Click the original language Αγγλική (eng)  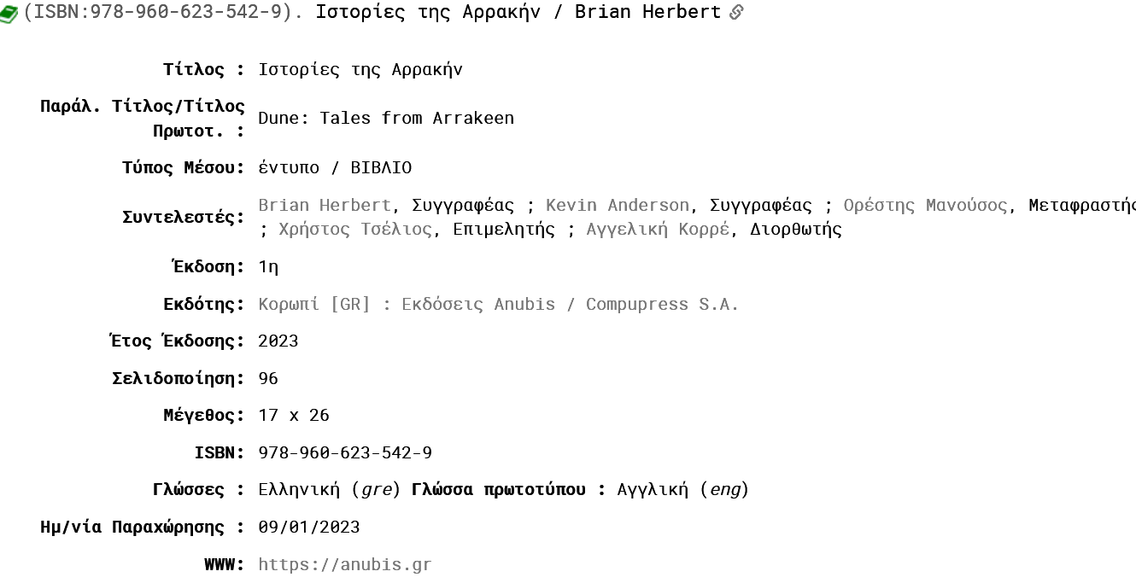coord(683,489)
